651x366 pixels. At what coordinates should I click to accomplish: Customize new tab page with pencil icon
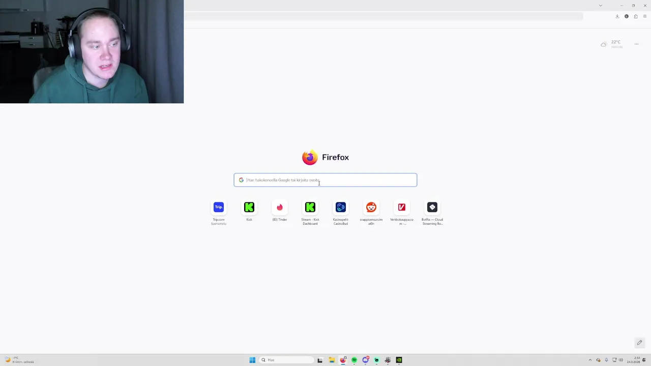[x=640, y=343]
